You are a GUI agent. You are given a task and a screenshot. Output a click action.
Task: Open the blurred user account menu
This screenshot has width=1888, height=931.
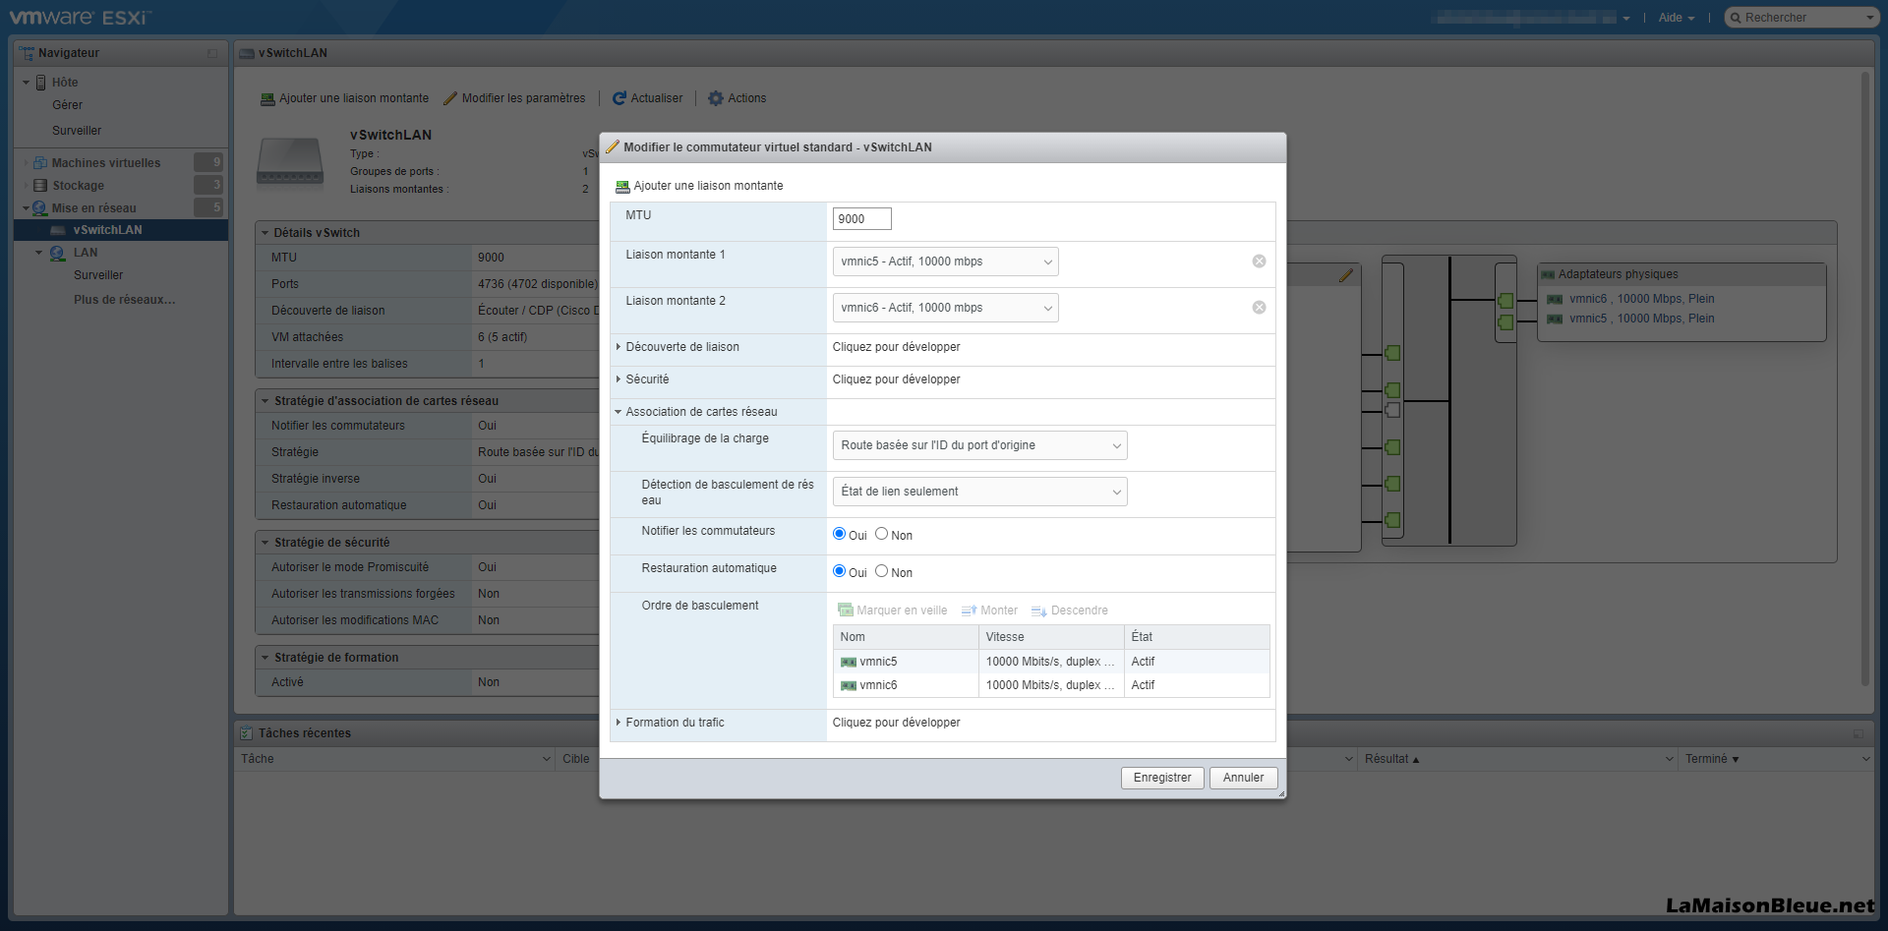[x=1530, y=18]
